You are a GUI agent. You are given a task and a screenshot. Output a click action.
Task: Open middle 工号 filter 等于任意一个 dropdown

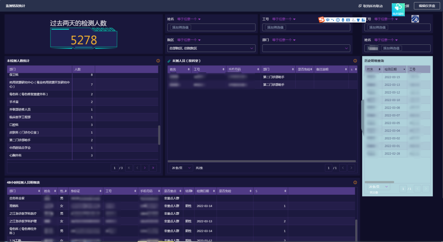tap(284, 19)
